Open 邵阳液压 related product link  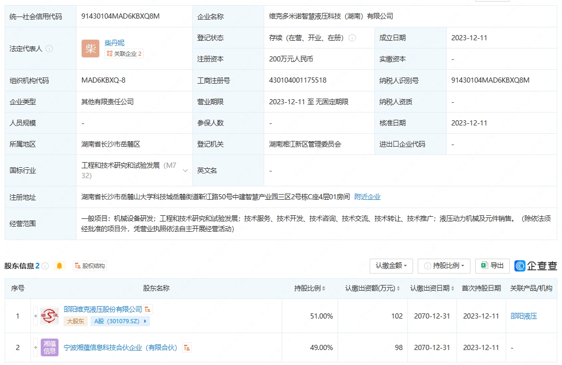point(524,316)
